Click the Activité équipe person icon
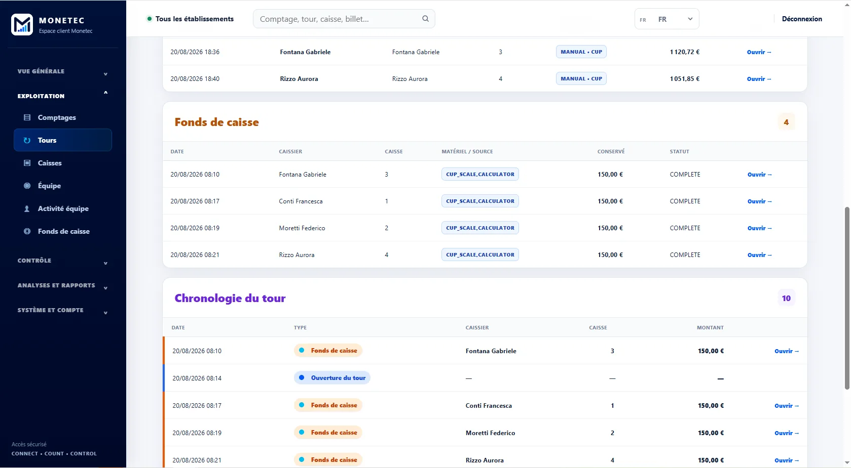The height and width of the screenshot is (468, 851). coord(27,208)
